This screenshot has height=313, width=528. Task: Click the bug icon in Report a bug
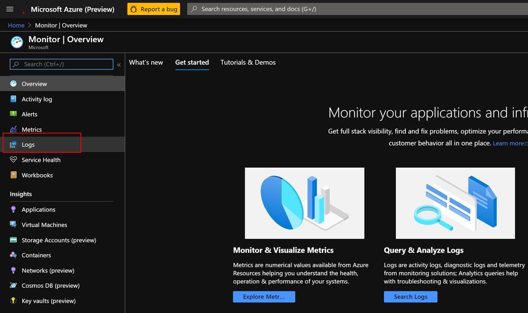(134, 9)
